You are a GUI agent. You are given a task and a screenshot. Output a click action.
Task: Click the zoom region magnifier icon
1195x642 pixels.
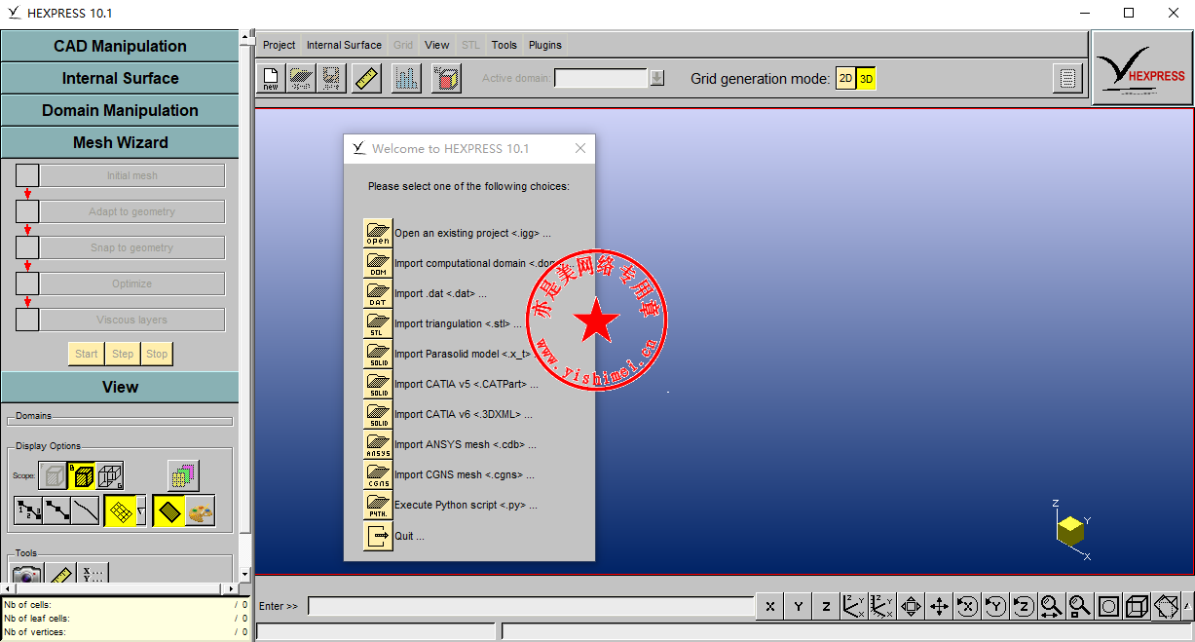(x=1080, y=606)
